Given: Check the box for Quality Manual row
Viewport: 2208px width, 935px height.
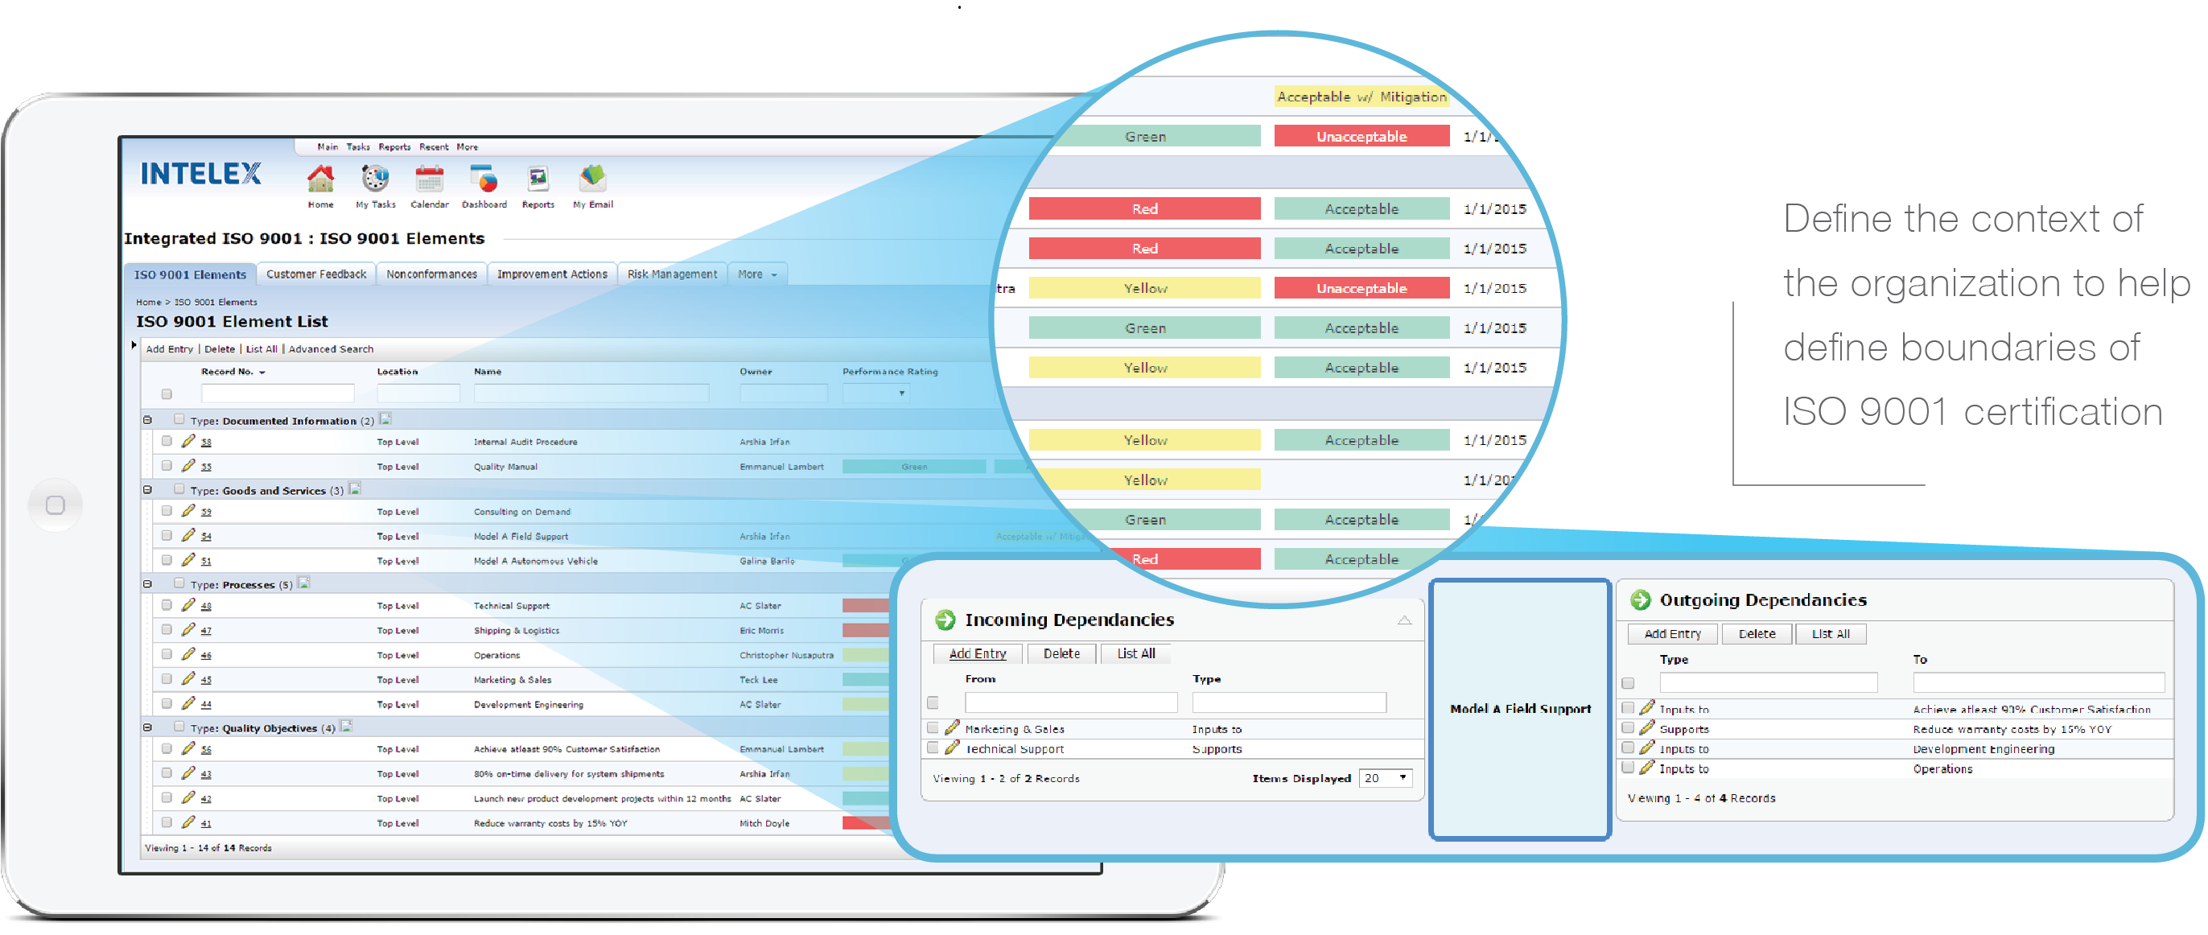Looking at the screenshot, I should [x=167, y=466].
